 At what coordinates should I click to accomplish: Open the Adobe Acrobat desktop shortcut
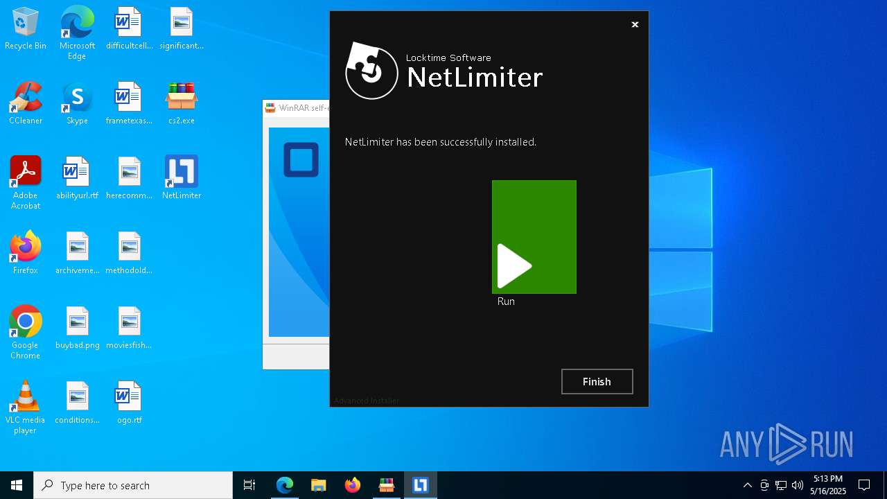pyautogui.click(x=26, y=183)
